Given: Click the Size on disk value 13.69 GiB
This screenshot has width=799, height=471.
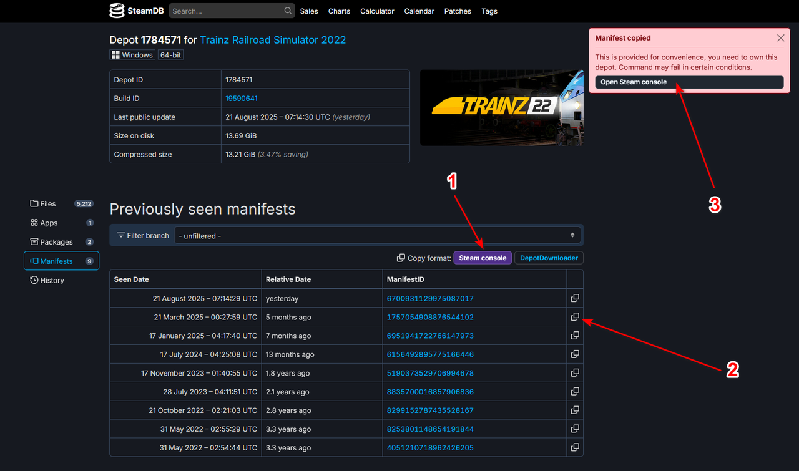Looking at the screenshot, I should (241, 135).
